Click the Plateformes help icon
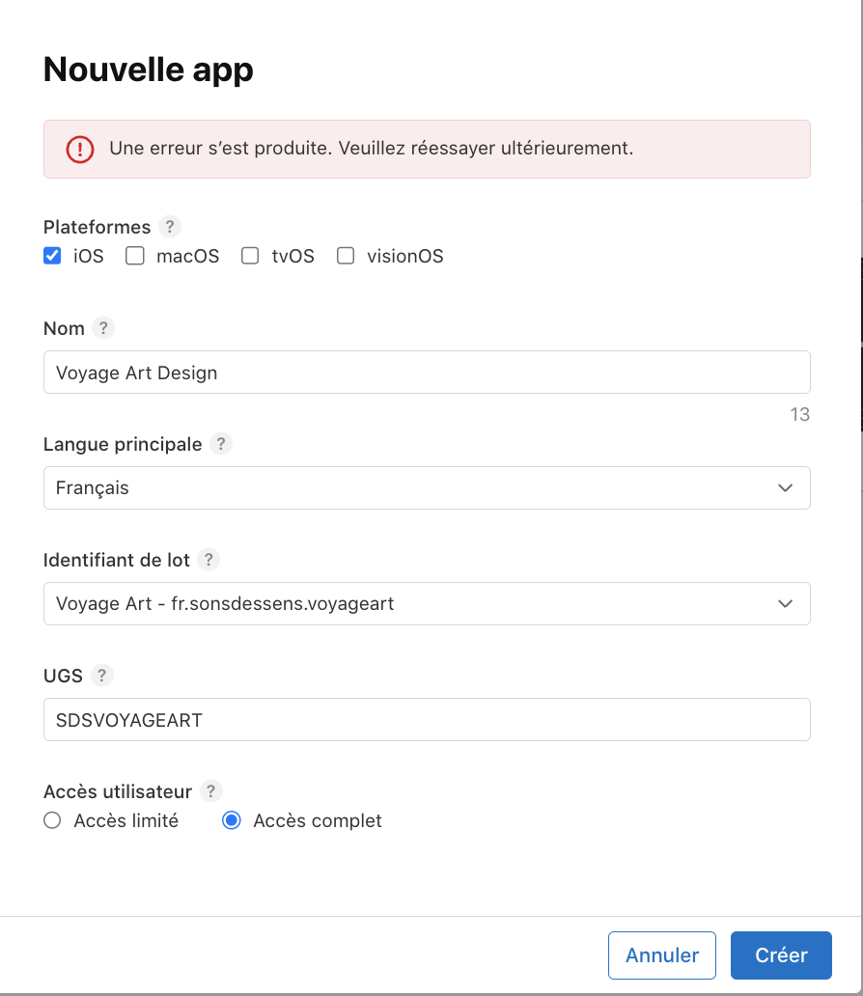The height and width of the screenshot is (996, 863). click(x=169, y=227)
